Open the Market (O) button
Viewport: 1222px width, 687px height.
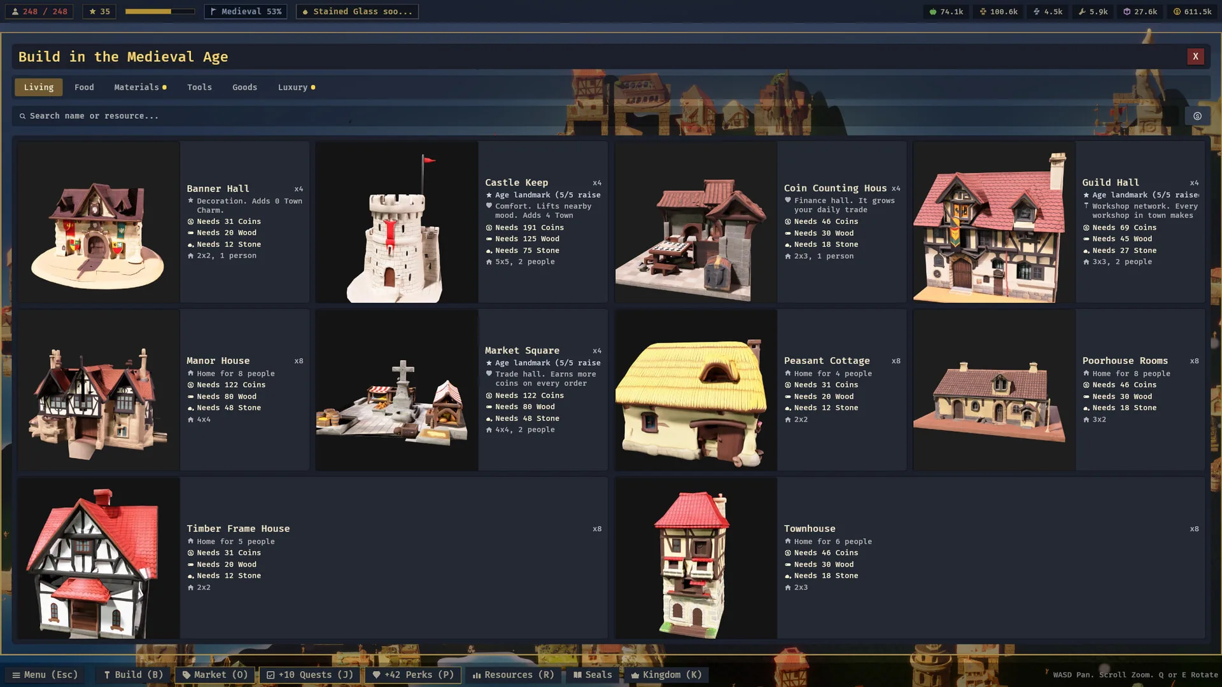215,675
